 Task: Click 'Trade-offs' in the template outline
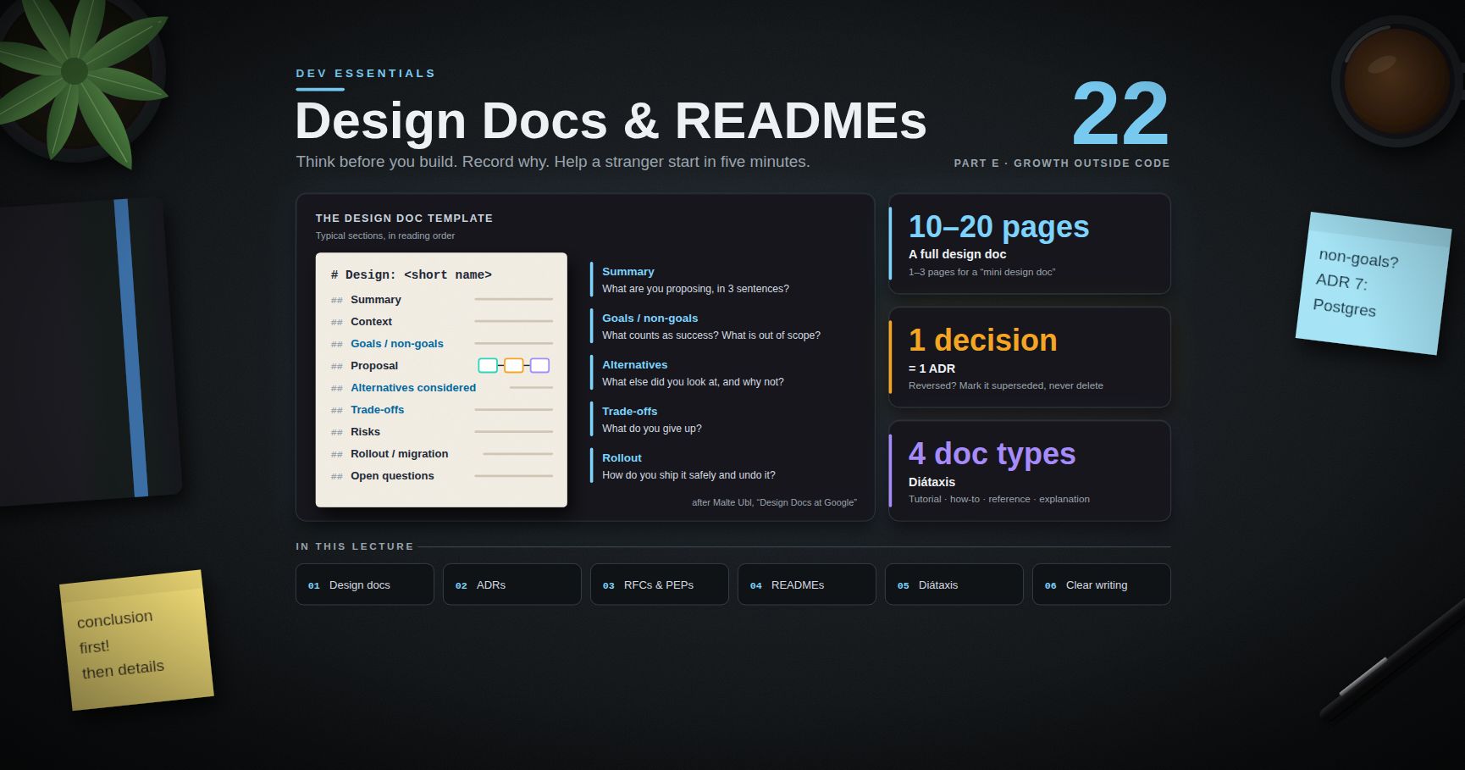(x=378, y=410)
